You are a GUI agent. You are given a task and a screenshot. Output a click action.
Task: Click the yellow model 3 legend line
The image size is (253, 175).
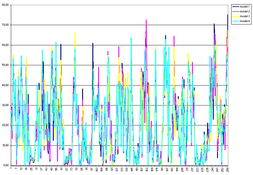pos(236,16)
